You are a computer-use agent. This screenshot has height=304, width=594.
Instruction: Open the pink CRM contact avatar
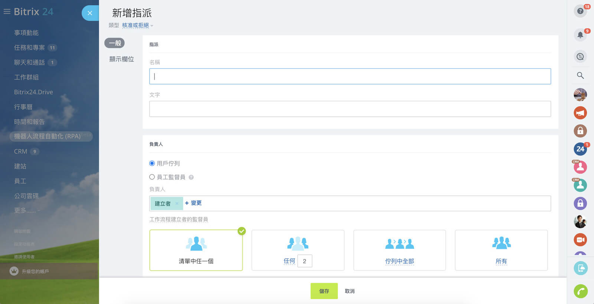(x=580, y=167)
